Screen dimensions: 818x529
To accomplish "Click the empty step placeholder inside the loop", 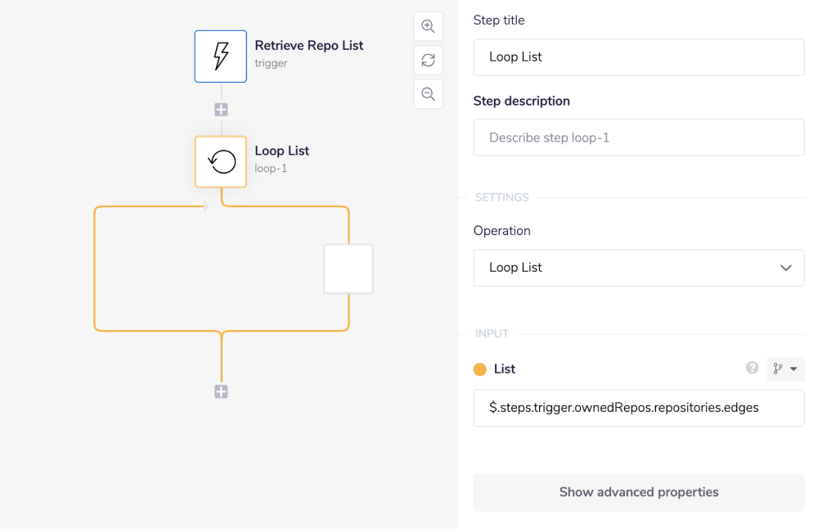I will [x=348, y=268].
